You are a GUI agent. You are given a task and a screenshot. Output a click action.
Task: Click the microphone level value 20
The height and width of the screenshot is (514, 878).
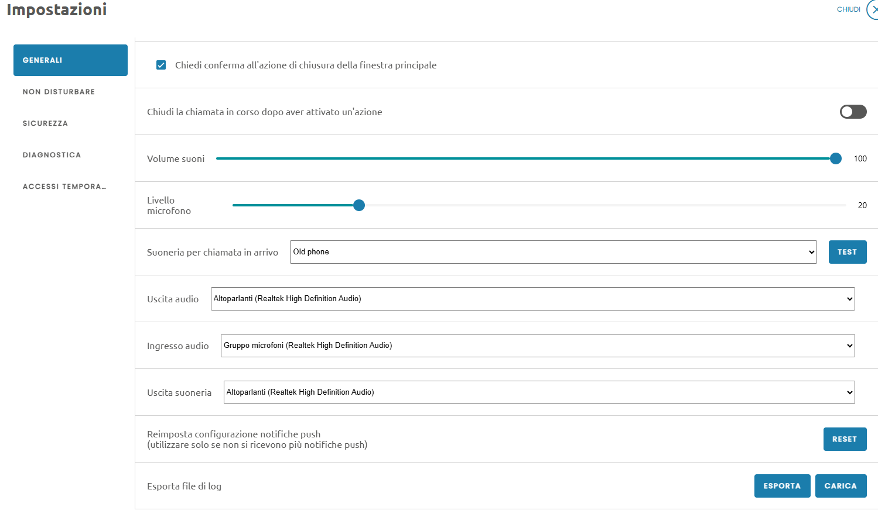[862, 205]
